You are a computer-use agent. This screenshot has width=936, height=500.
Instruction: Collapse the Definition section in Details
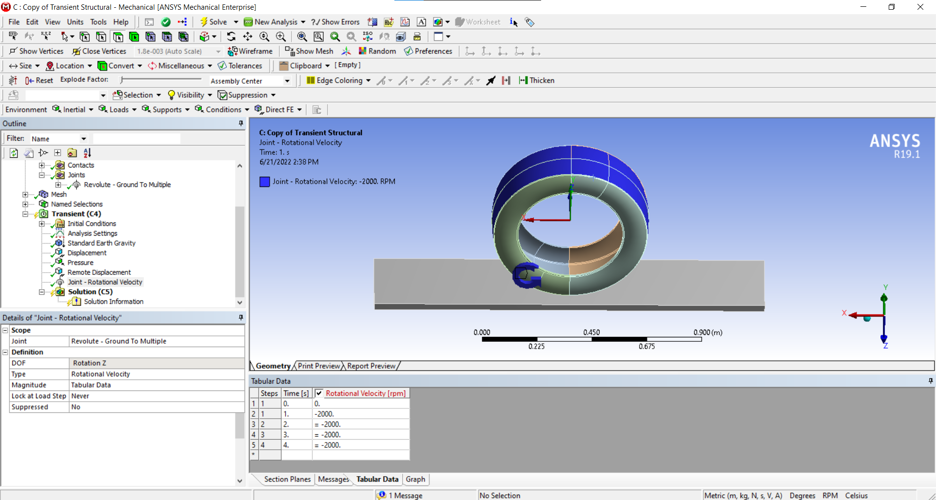tap(5, 352)
